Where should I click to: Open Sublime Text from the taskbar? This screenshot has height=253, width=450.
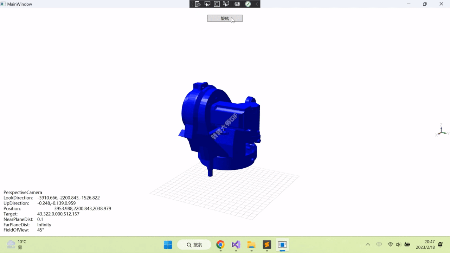tap(267, 245)
